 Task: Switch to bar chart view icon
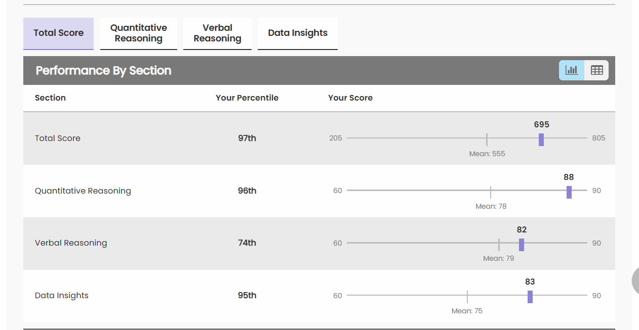(572, 70)
